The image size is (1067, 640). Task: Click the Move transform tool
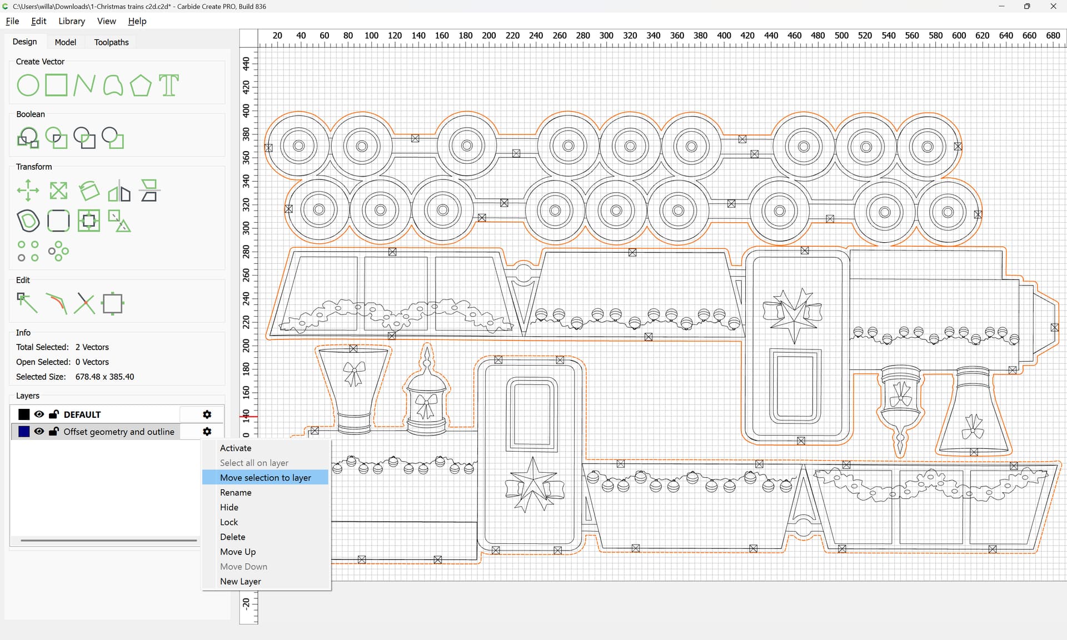click(x=28, y=191)
